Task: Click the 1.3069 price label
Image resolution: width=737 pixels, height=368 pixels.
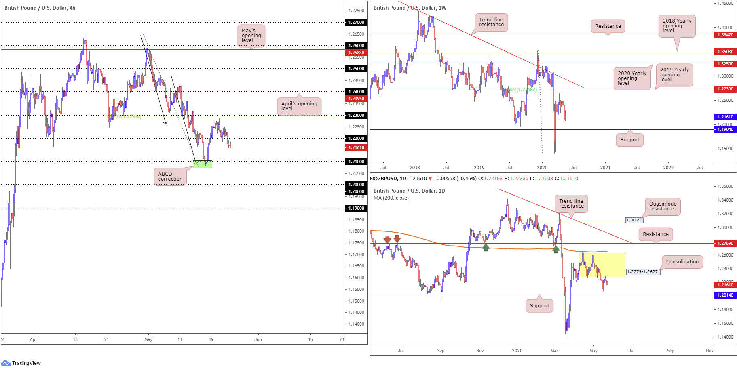Action: click(x=633, y=220)
